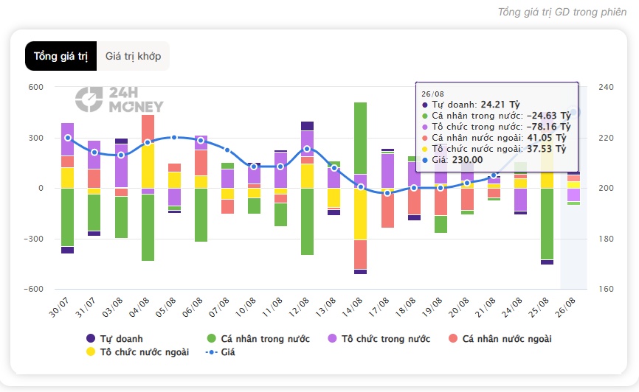Switch to the Tổng giá trị tab
Viewport: 639px width, 392px height.
[x=61, y=56]
